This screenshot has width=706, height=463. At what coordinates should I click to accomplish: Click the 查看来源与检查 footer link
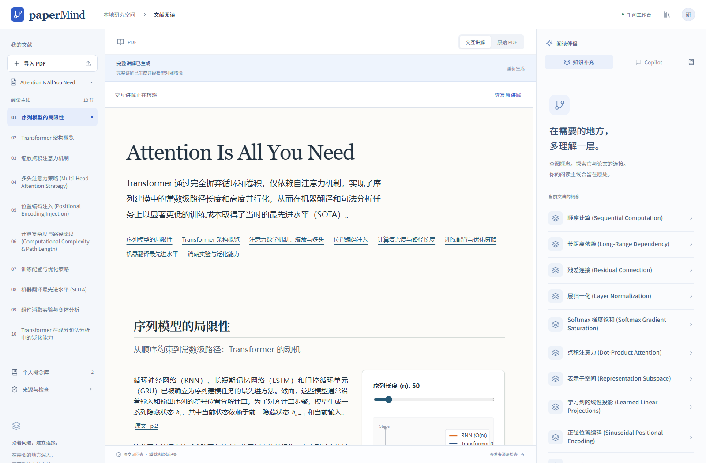pos(507,455)
